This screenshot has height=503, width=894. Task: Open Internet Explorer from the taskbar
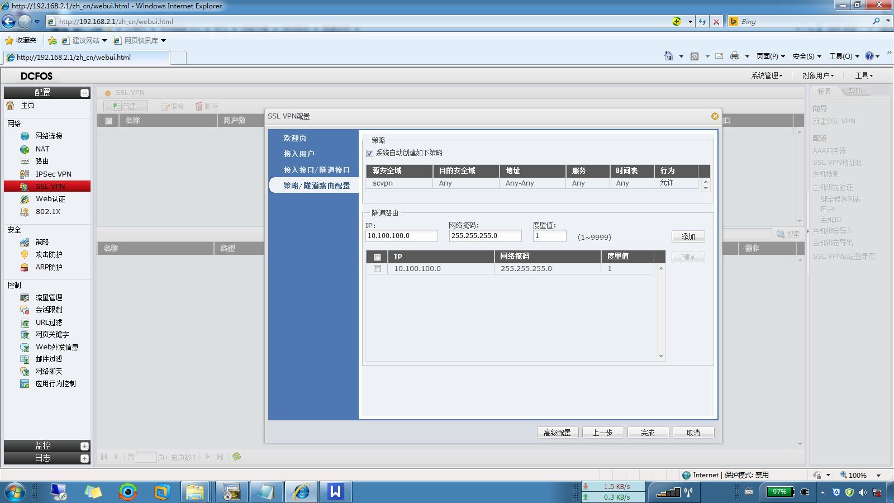pyautogui.click(x=302, y=492)
